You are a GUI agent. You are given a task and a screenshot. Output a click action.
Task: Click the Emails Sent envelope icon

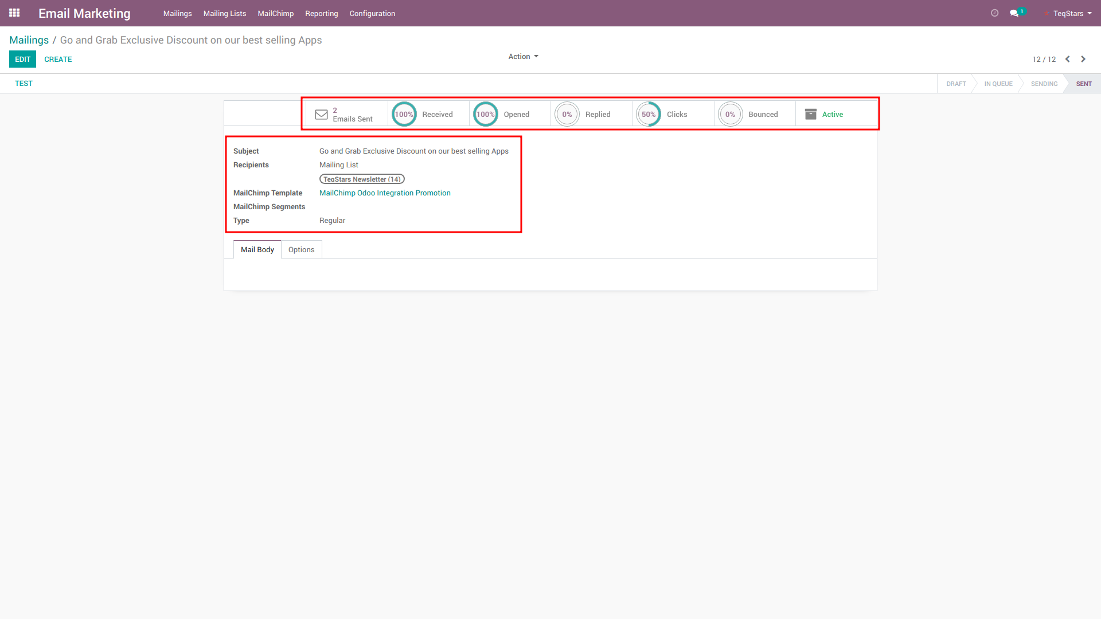pos(321,115)
